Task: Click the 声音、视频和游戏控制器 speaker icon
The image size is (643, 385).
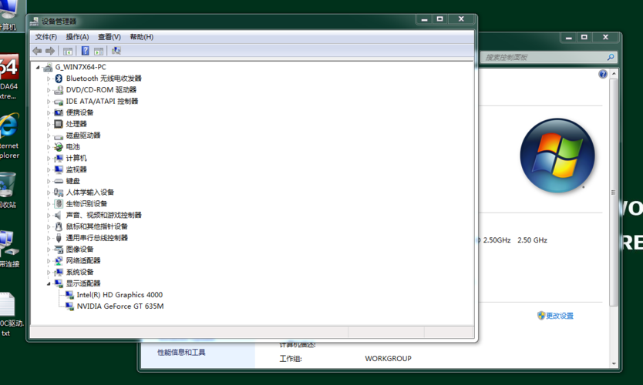Action: click(59, 215)
